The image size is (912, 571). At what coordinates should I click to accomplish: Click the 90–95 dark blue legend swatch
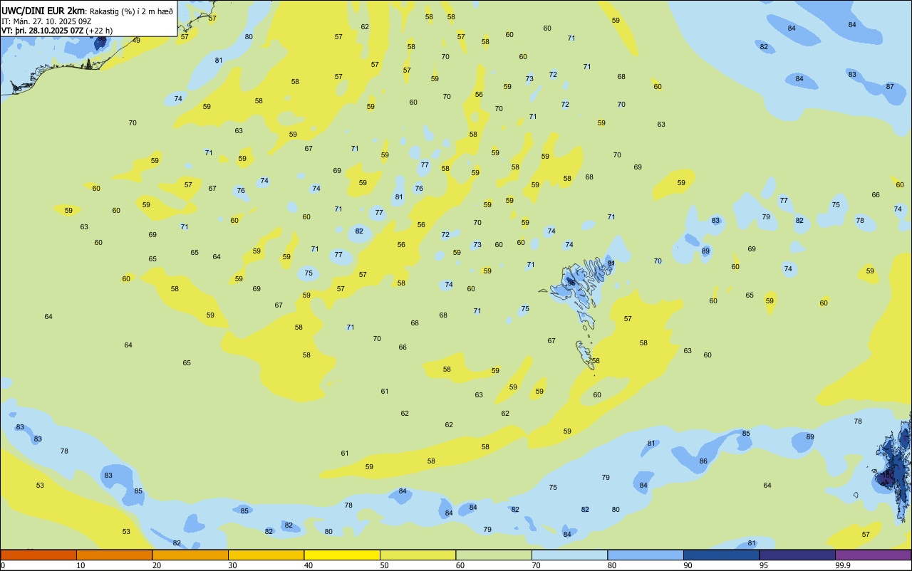pyautogui.click(x=722, y=555)
